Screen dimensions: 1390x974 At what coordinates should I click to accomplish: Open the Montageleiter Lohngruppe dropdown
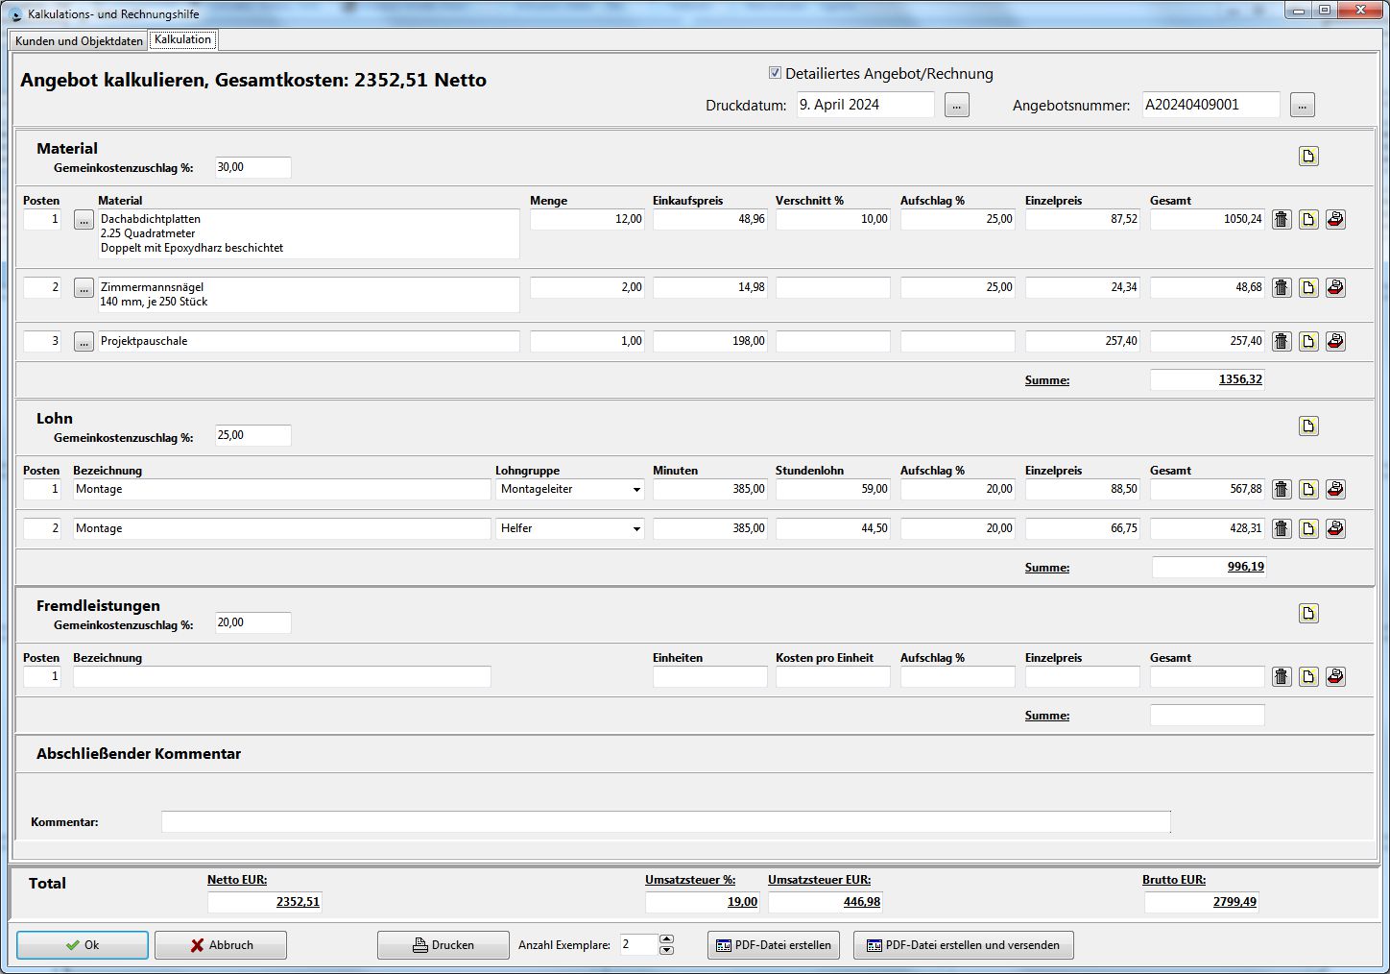(x=636, y=490)
